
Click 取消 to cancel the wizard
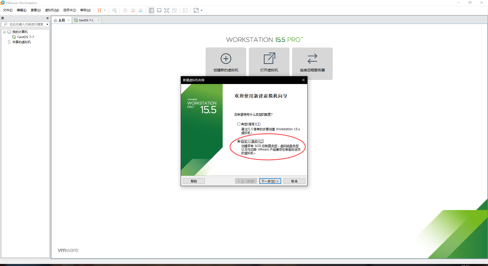point(294,181)
